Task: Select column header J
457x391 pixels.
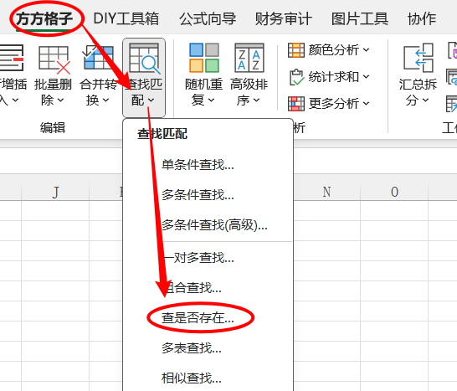Action: (55, 192)
